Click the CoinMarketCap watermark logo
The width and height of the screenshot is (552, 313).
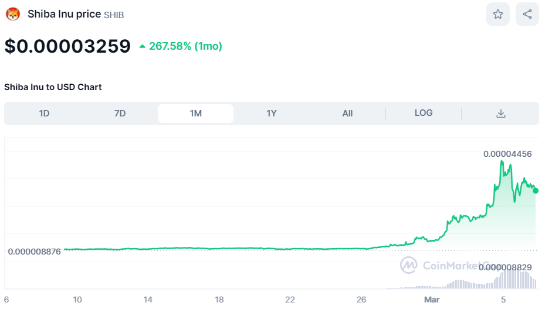pos(409,265)
